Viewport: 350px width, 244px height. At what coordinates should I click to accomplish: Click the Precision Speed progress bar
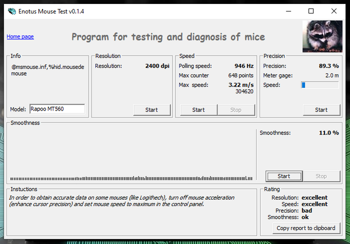(319, 85)
